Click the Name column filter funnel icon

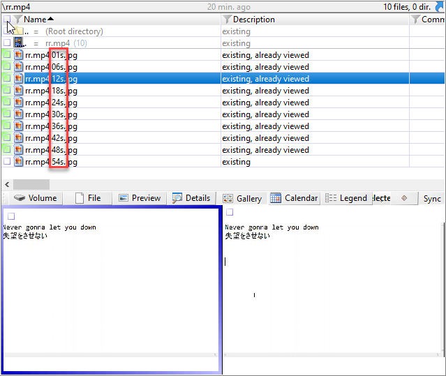pyautogui.click(x=17, y=20)
